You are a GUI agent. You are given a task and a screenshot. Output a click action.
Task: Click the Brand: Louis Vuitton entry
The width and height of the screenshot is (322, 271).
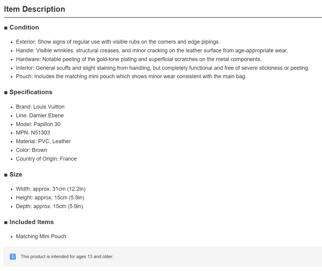point(40,107)
